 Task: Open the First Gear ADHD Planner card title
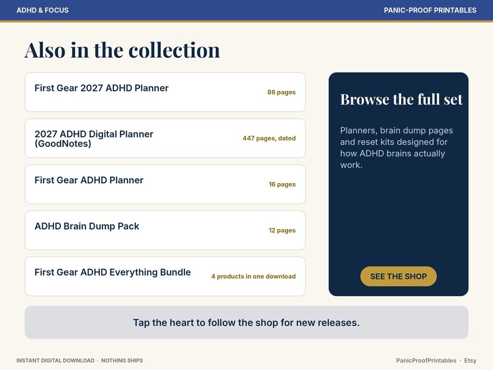point(89,180)
